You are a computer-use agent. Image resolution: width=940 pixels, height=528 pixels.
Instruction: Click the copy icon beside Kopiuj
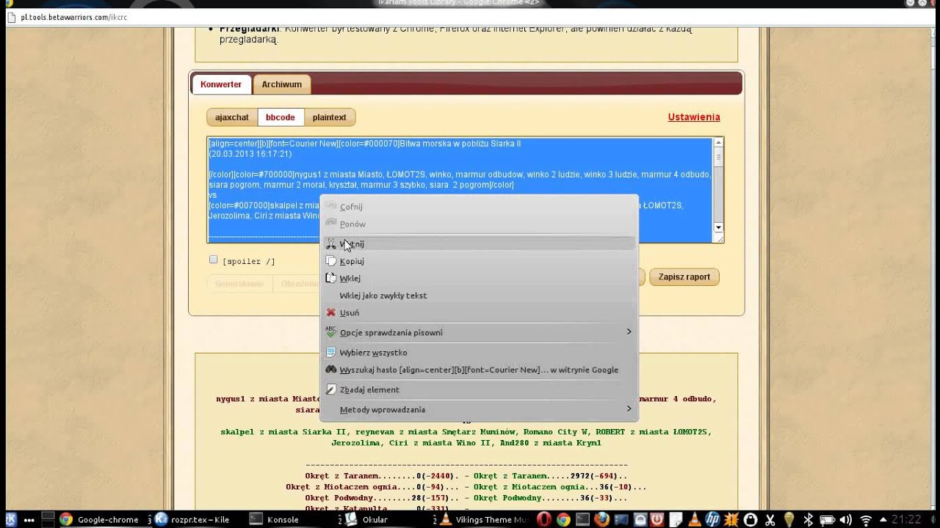331,261
